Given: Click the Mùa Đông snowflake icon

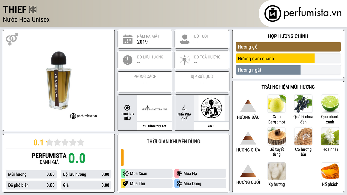Looking at the screenshot, I should coord(179,184).
